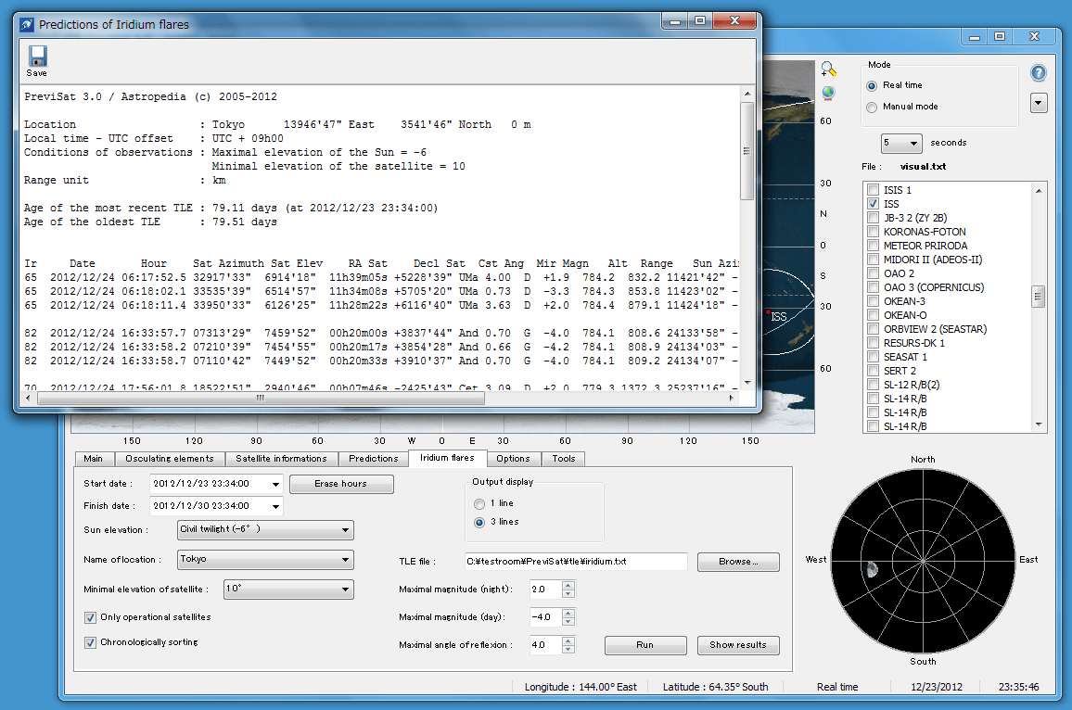Click the TLE file path field
Image resolution: width=1072 pixels, height=710 pixels.
[x=576, y=562]
